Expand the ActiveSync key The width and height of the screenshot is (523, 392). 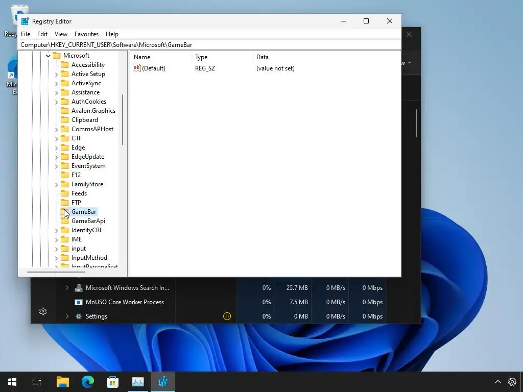56,83
